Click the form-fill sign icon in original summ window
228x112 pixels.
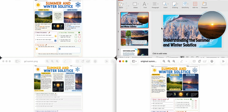(x=205, y=61)
